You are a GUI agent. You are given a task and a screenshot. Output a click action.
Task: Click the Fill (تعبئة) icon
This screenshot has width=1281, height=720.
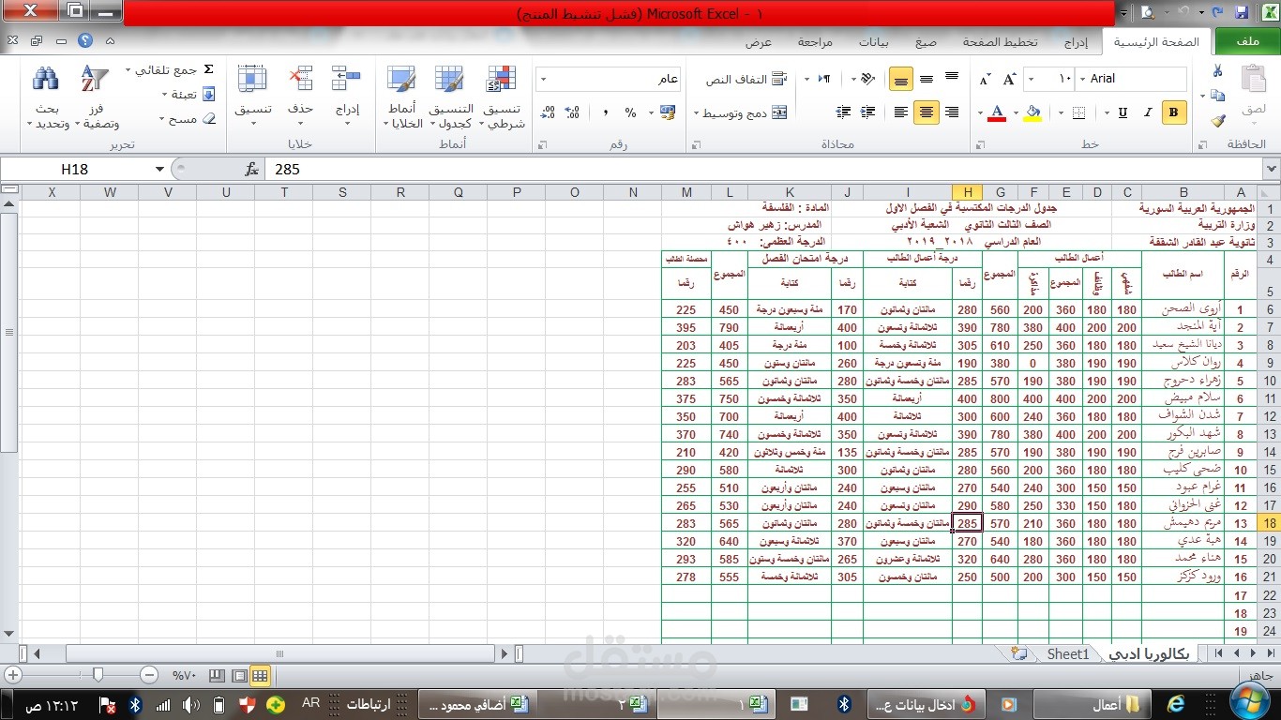[209, 95]
